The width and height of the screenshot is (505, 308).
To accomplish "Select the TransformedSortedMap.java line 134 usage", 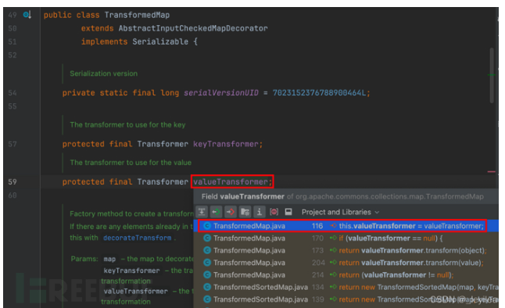I will pos(346,287).
